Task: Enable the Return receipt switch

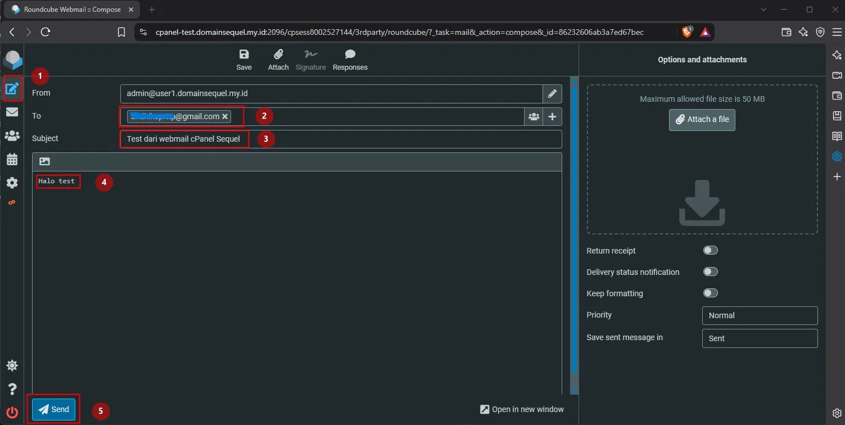Action: (x=711, y=250)
